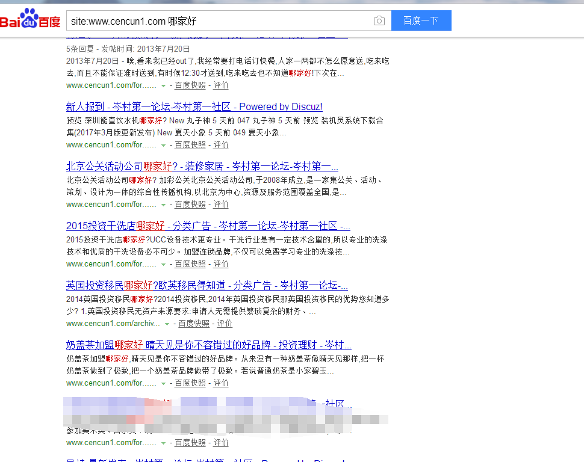Click the camera icon for image search
Screen dimensions: 584x462
point(379,20)
